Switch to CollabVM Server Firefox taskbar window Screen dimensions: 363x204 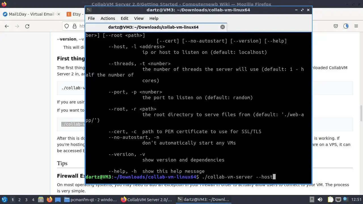(147, 199)
